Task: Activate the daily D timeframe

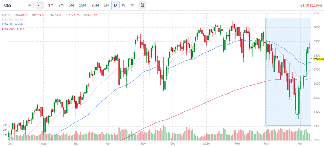Action: 115,5
